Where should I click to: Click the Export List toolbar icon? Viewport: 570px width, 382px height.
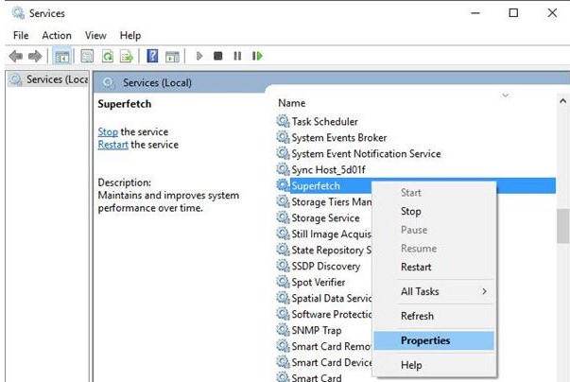(x=127, y=56)
